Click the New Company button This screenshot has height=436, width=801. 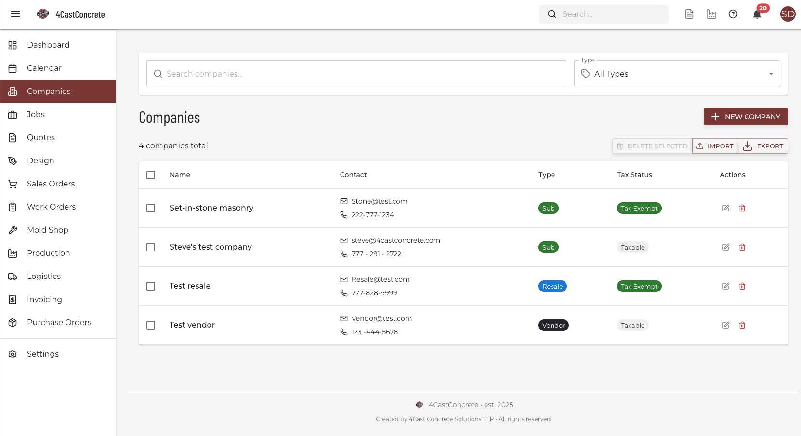point(745,117)
